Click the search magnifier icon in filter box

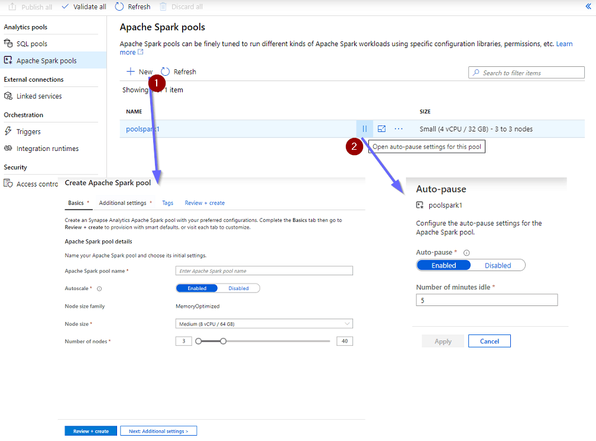coord(476,72)
